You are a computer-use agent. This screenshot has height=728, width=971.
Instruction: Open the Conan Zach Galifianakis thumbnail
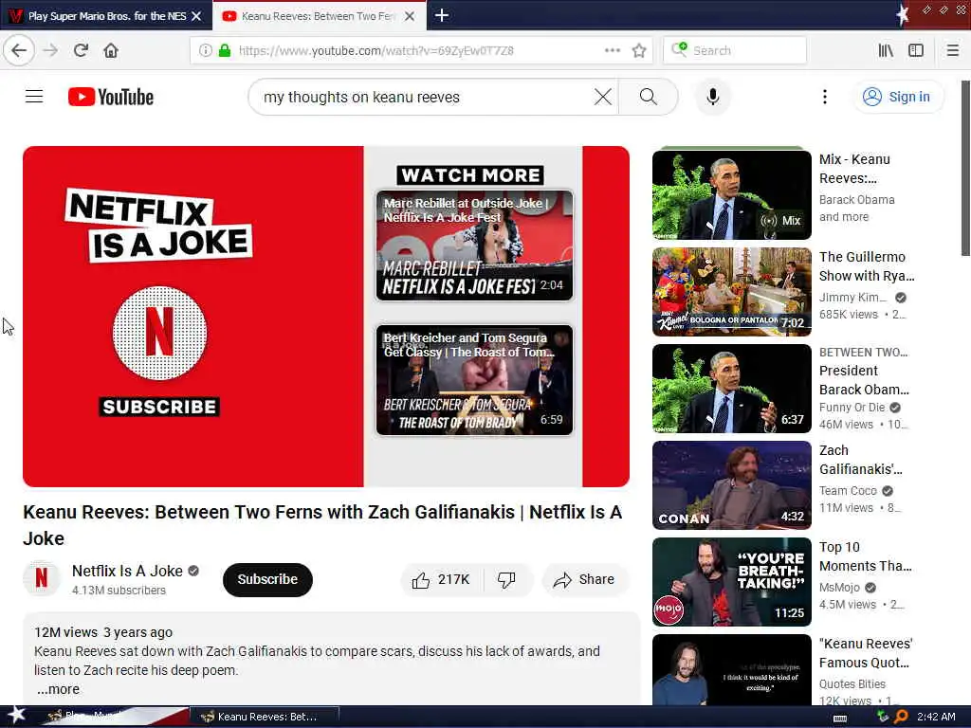tap(731, 484)
